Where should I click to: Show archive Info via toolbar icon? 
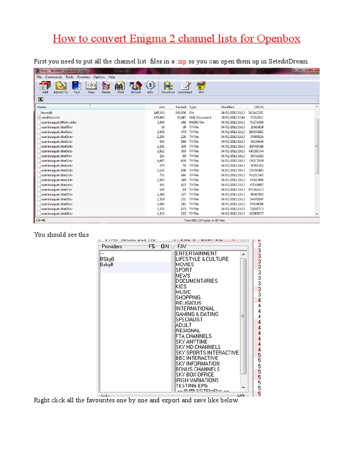[x=150, y=87]
